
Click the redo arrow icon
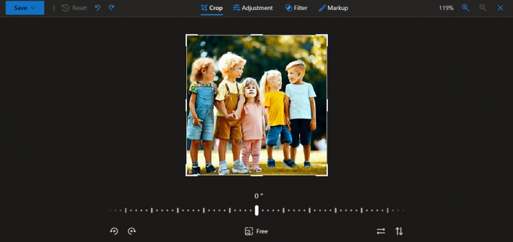[x=112, y=7]
